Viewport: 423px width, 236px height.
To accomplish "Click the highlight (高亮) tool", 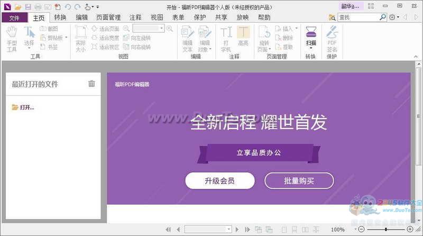I will coord(243,36).
